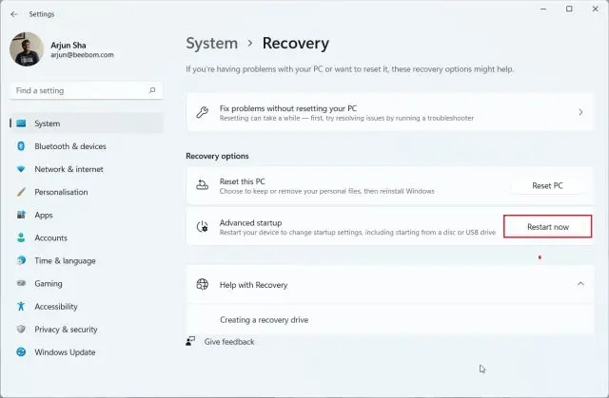This screenshot has width=609, height=398.
Task: Click the Help with Recovery label
Action: [x=253, y=285]
